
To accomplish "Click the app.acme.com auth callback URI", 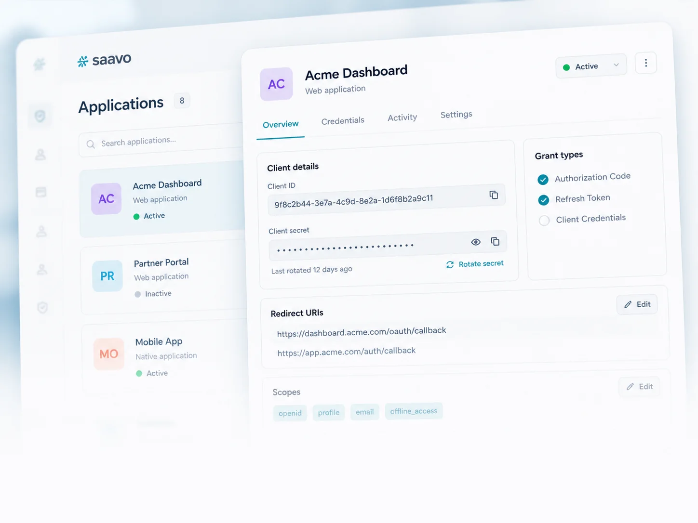I will [346, 352].
